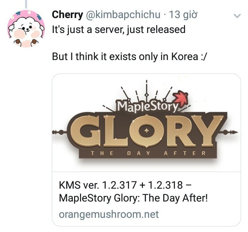
Task: Open the tweet text 'It's just a server'
Action: [119, 29]
